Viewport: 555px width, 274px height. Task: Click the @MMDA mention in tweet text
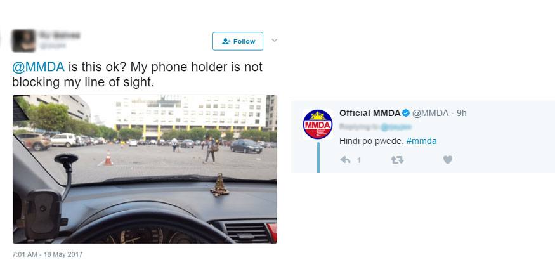point(38,67)
